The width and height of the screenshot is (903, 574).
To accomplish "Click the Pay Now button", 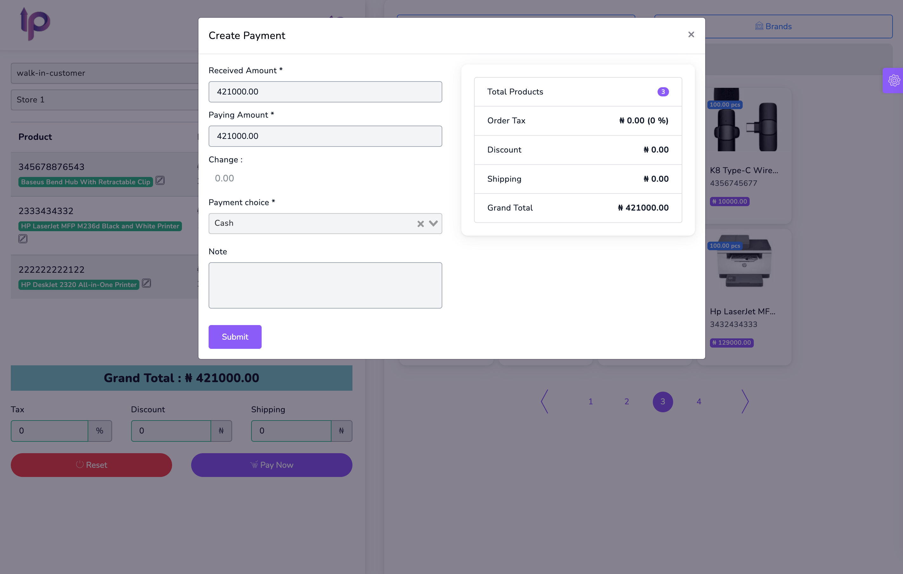I will point(271,465).
